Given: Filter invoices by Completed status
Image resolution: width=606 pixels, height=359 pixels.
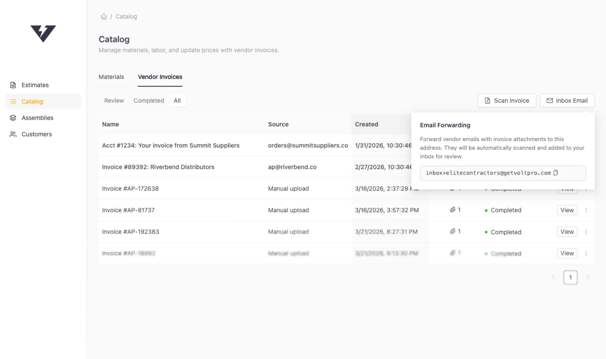Looking at the screenshot, I should coord(148,101).
